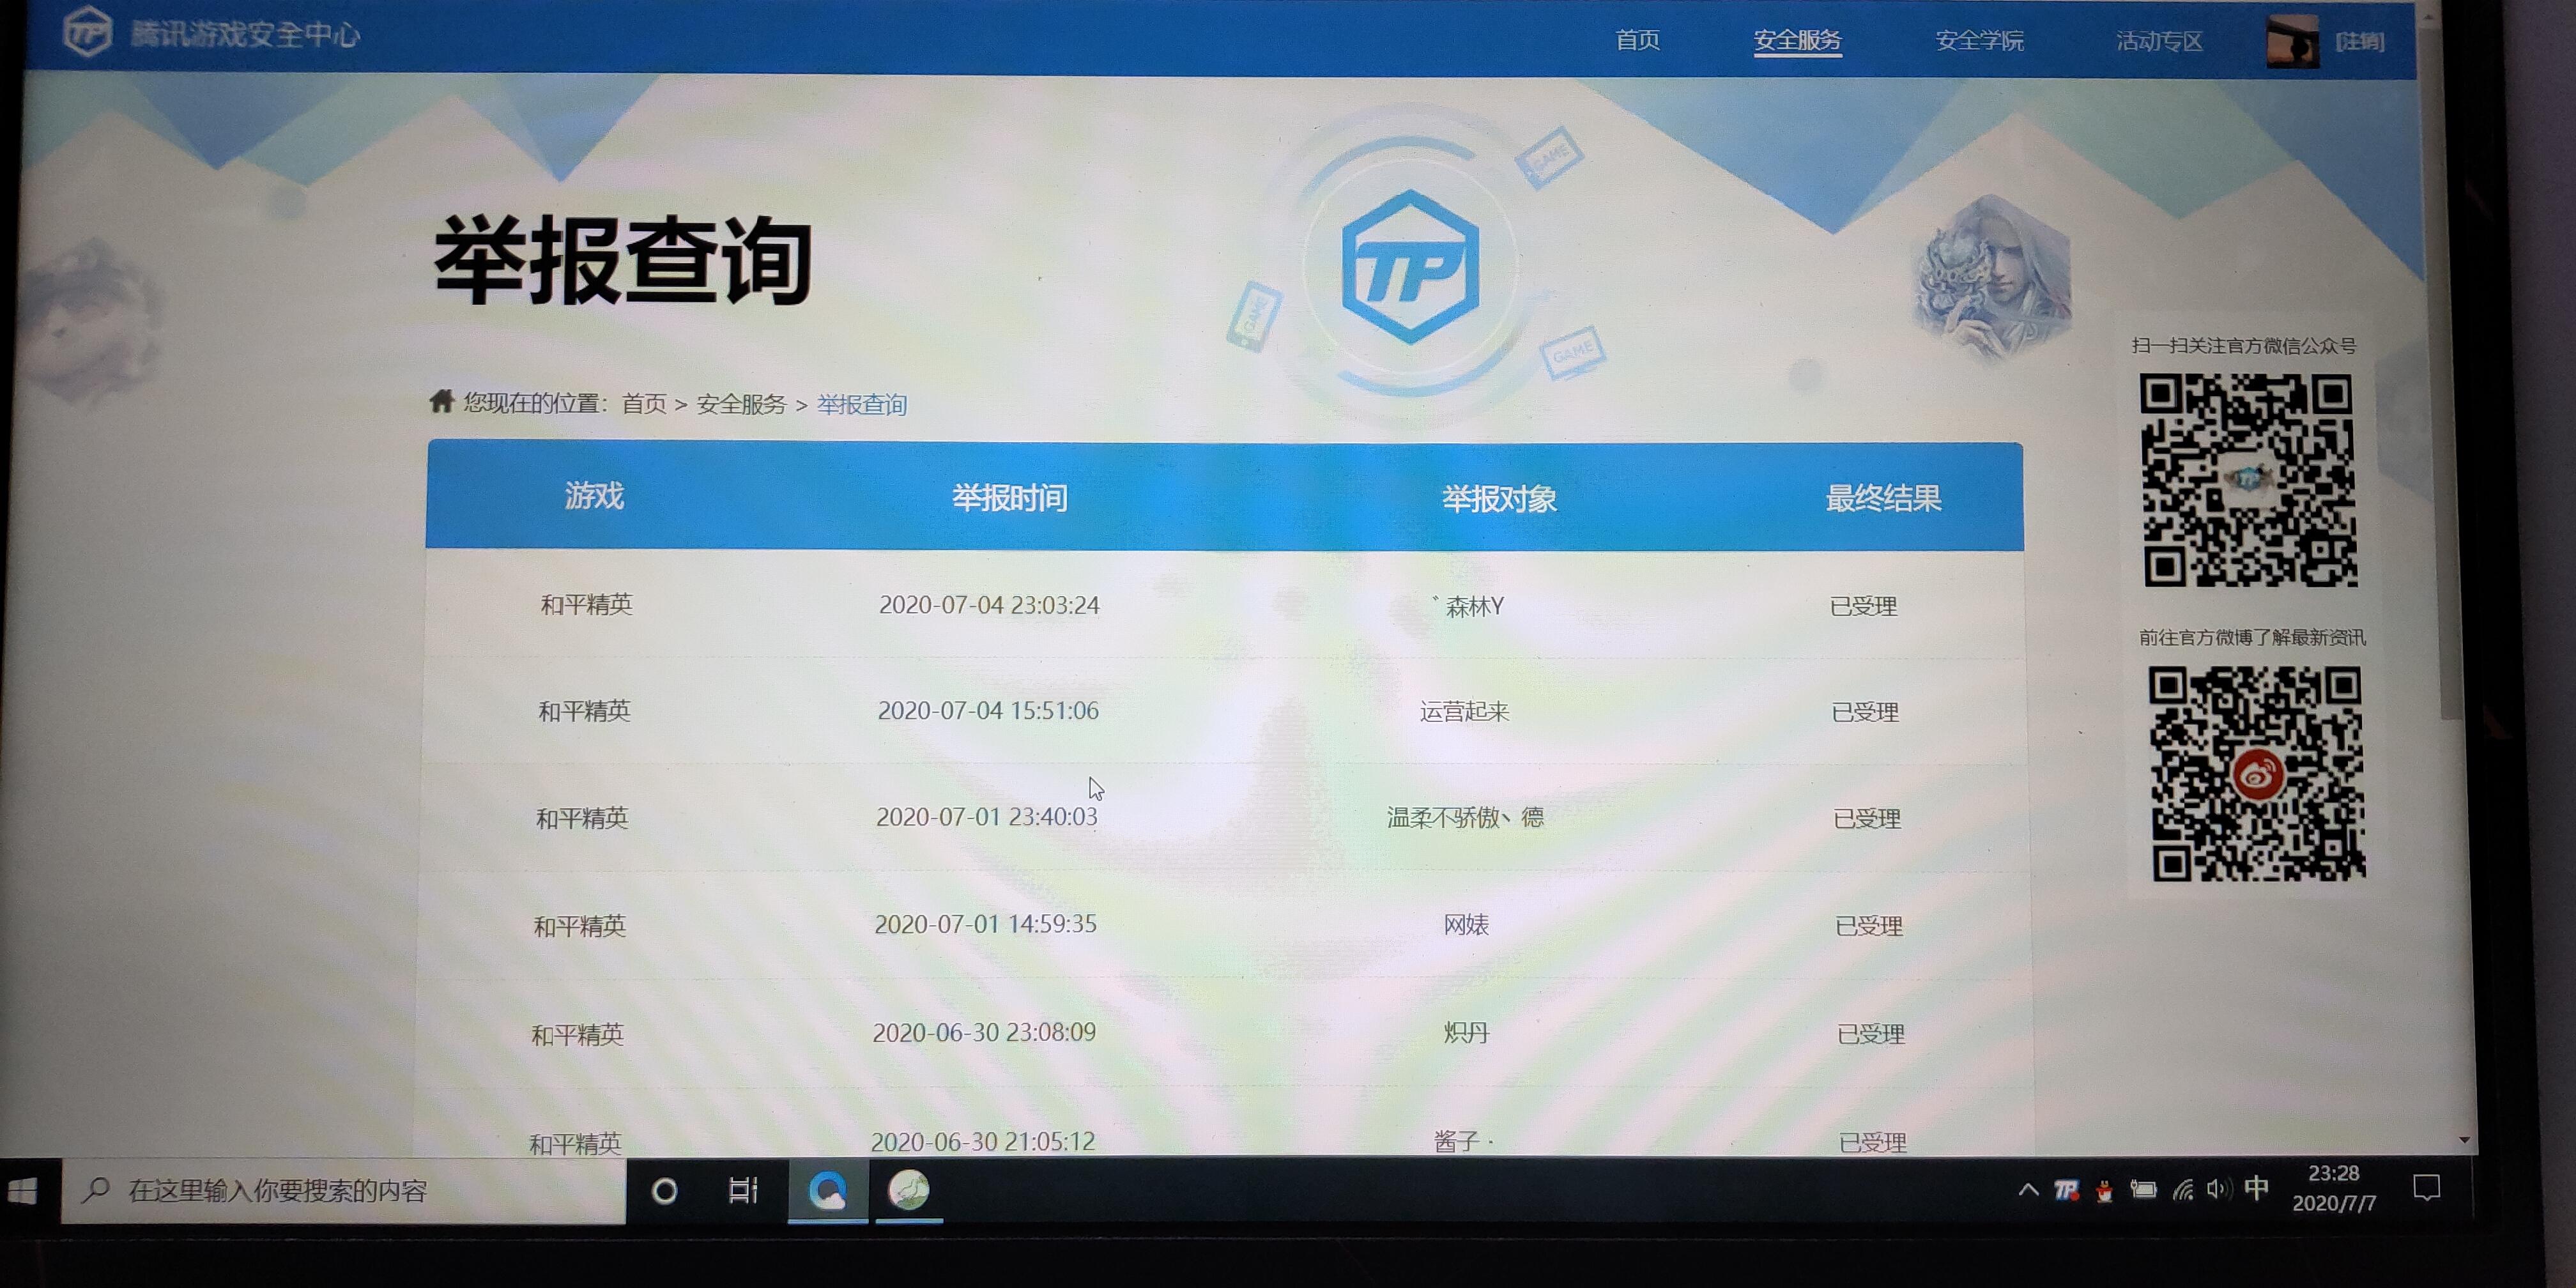2576x1288 pixels.
Task: Go to 首页 in the breadcrumb
Action: pos(643,404)
